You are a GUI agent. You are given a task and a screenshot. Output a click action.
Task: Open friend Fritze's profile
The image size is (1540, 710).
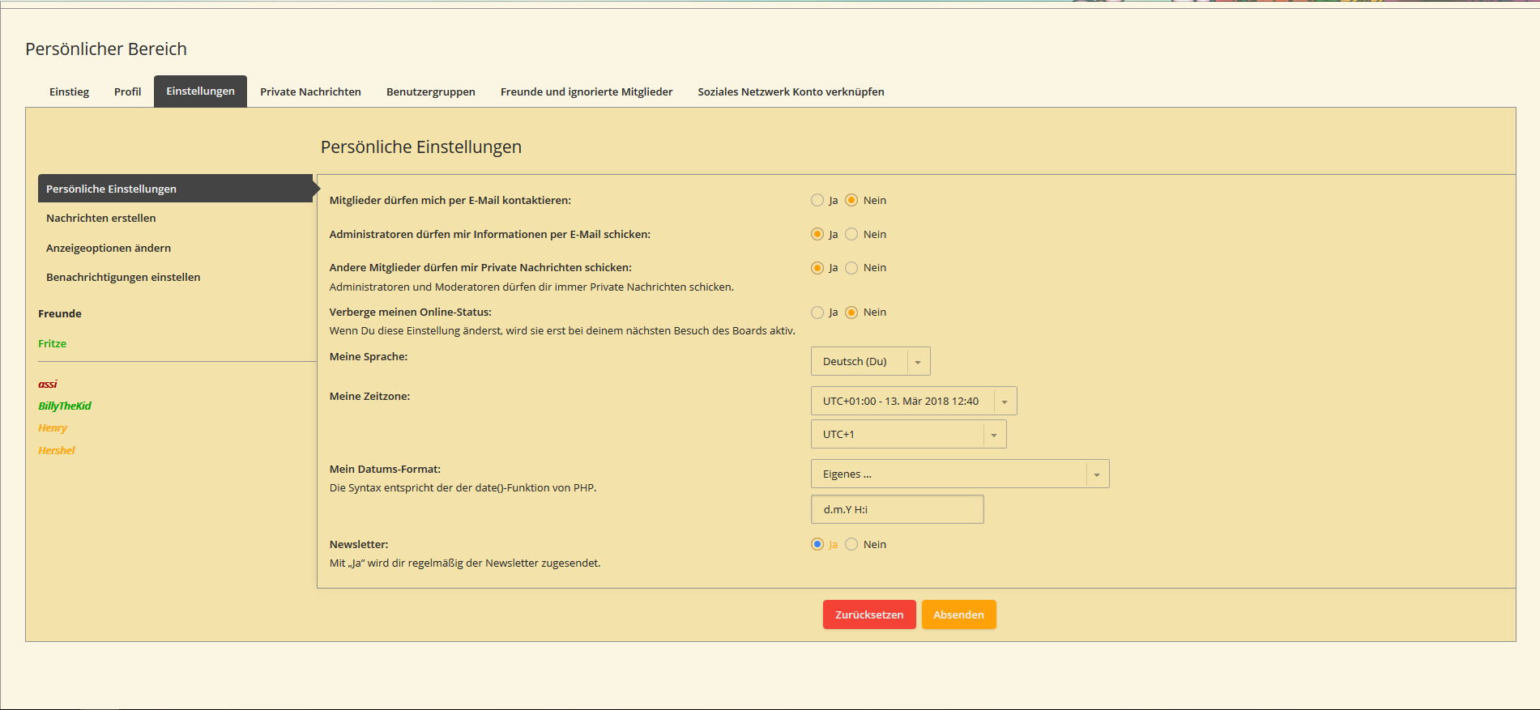tap(52, 343)
